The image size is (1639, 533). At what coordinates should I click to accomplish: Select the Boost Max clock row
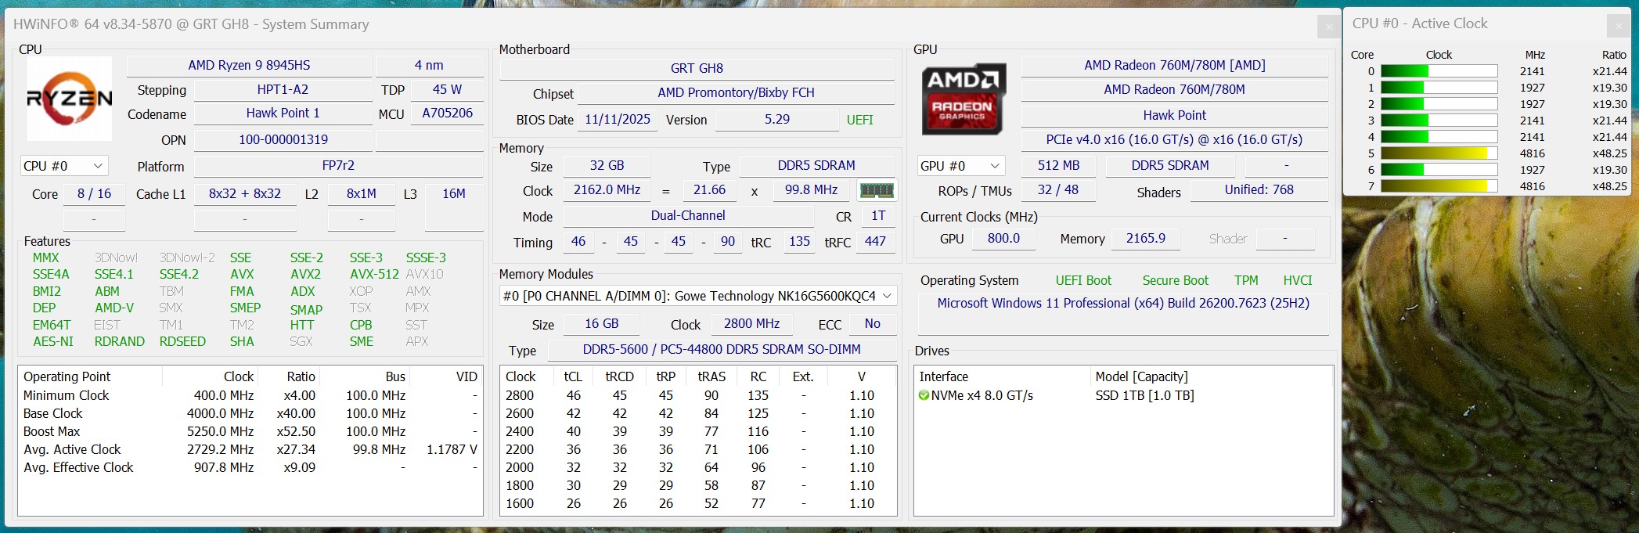(249, 431)
